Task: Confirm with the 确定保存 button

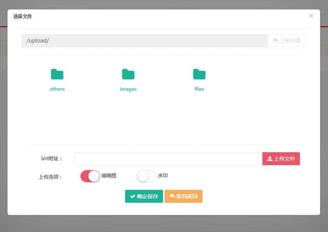Action: coord(144,196)
